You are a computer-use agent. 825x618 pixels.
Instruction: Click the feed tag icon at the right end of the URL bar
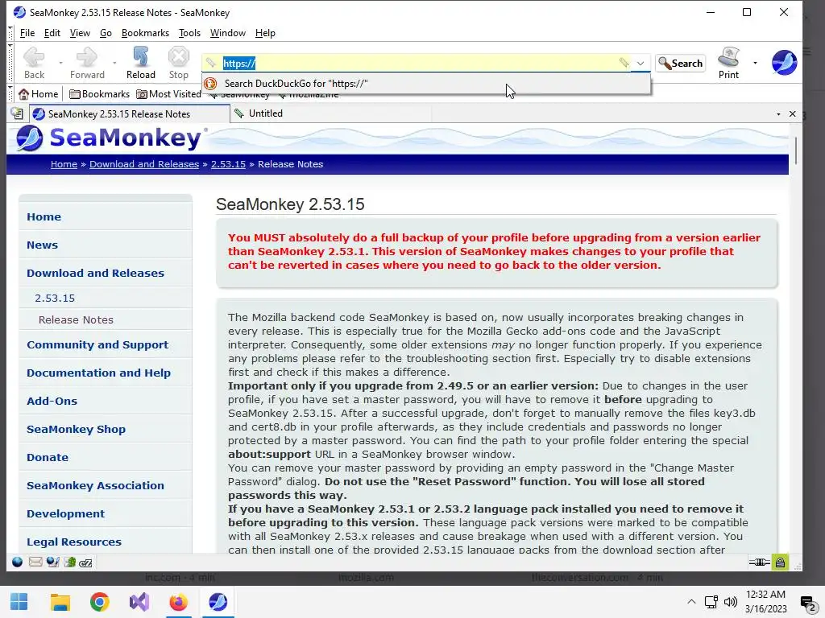tap(624, 63)
